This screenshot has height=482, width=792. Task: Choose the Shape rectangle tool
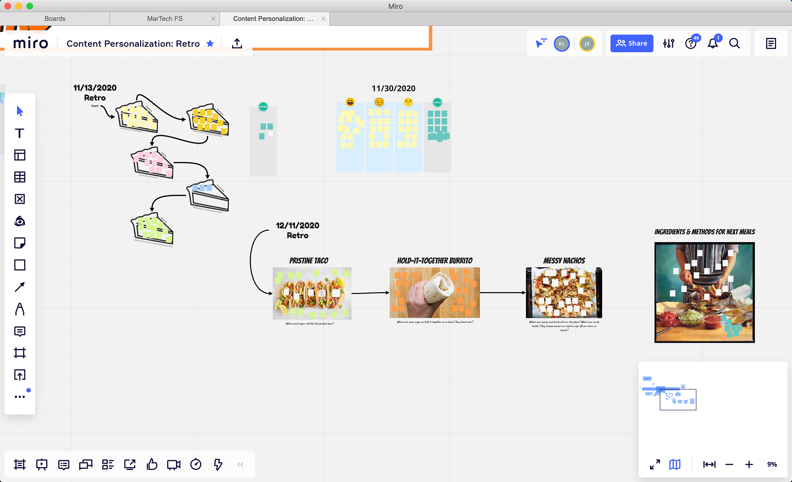pos(19,265)
